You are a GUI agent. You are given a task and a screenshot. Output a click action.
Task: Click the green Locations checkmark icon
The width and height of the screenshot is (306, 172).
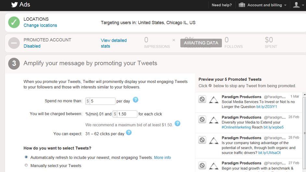(14, 22)
